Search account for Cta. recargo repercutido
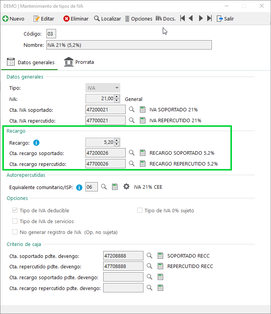Image resolution: width=271 pixels, height=314 pixels. pyautogui.click(x=131, y=164)
